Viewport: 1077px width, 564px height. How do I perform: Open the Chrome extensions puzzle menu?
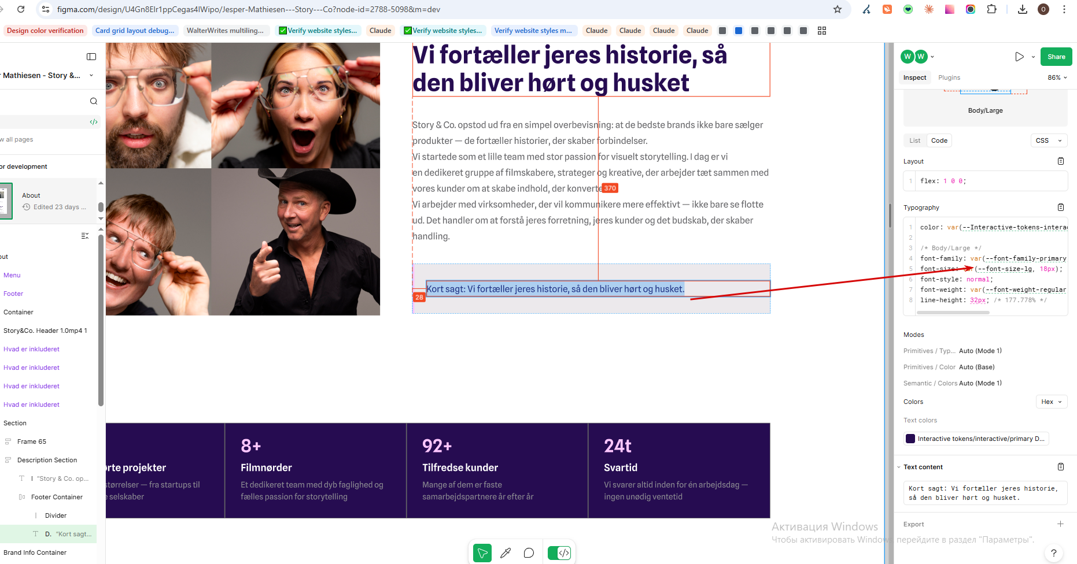click(991, 9)
